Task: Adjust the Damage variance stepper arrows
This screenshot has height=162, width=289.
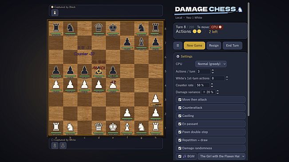Action: pyautogui.click(x=218, y=92)
